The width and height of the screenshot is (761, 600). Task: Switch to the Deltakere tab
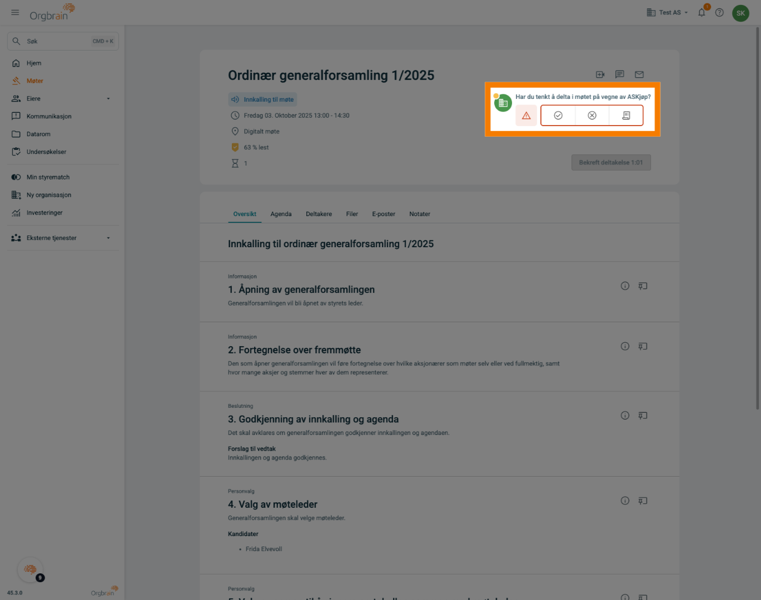coord(319,214)
